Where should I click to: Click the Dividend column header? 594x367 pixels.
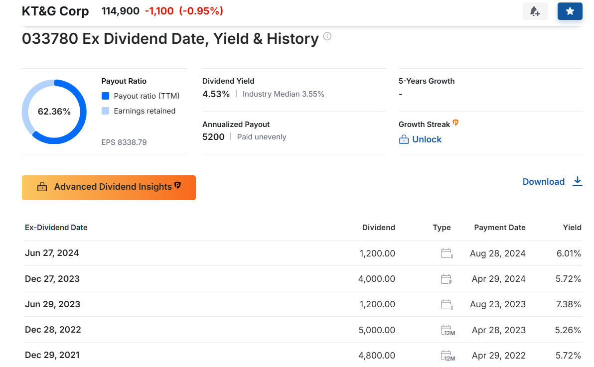[x=378, y=228]
